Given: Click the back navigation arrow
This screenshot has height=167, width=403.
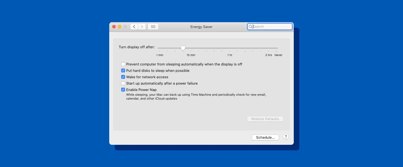Looking at the screenshot, I should coord(134,26).
